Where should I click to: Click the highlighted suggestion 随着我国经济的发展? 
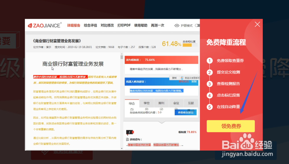156,91
